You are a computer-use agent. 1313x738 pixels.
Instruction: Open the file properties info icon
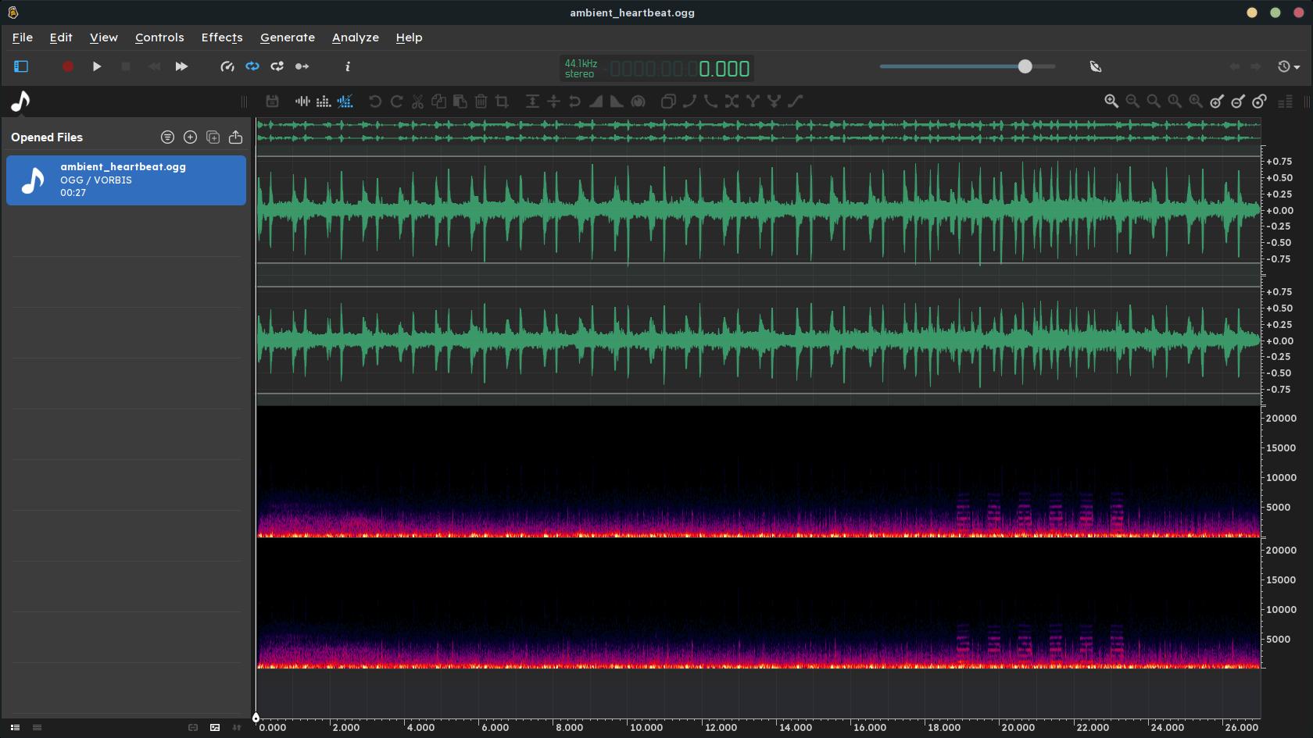[x=348, y=67]
